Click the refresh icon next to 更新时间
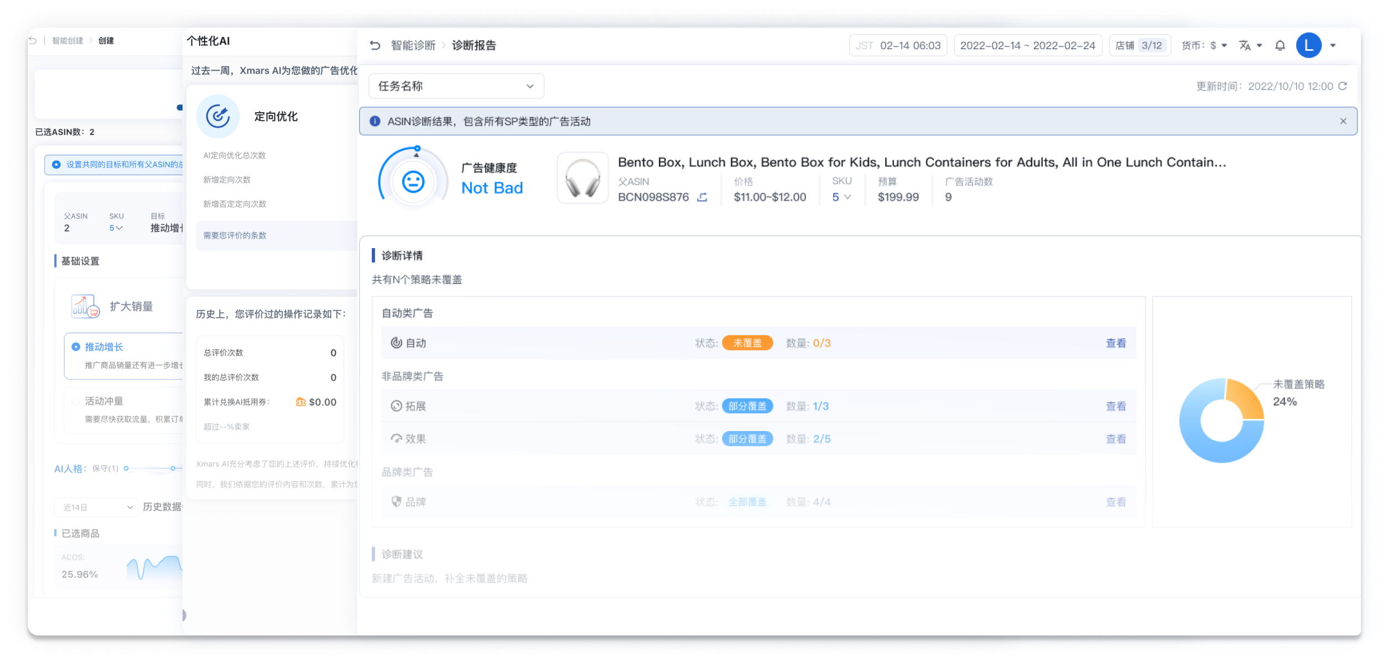The width and height of the screenshot is (1383, 662). point(1343,86)
